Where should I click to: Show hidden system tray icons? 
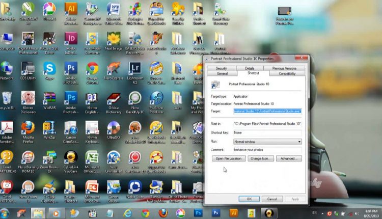coord(322,213)
